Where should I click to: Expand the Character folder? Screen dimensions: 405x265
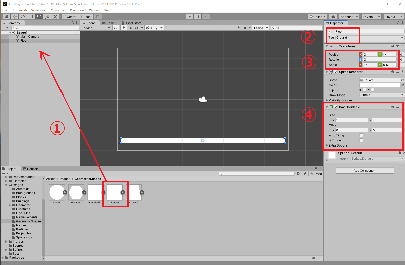[10, 205]
